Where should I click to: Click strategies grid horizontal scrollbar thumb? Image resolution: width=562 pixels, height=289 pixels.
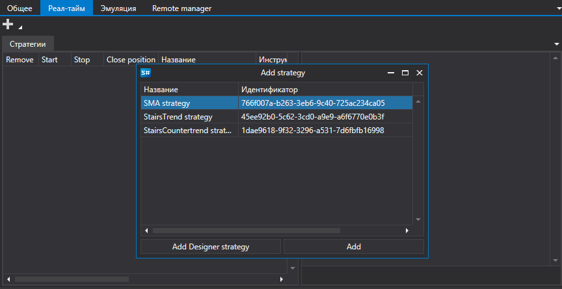point(72,279)
